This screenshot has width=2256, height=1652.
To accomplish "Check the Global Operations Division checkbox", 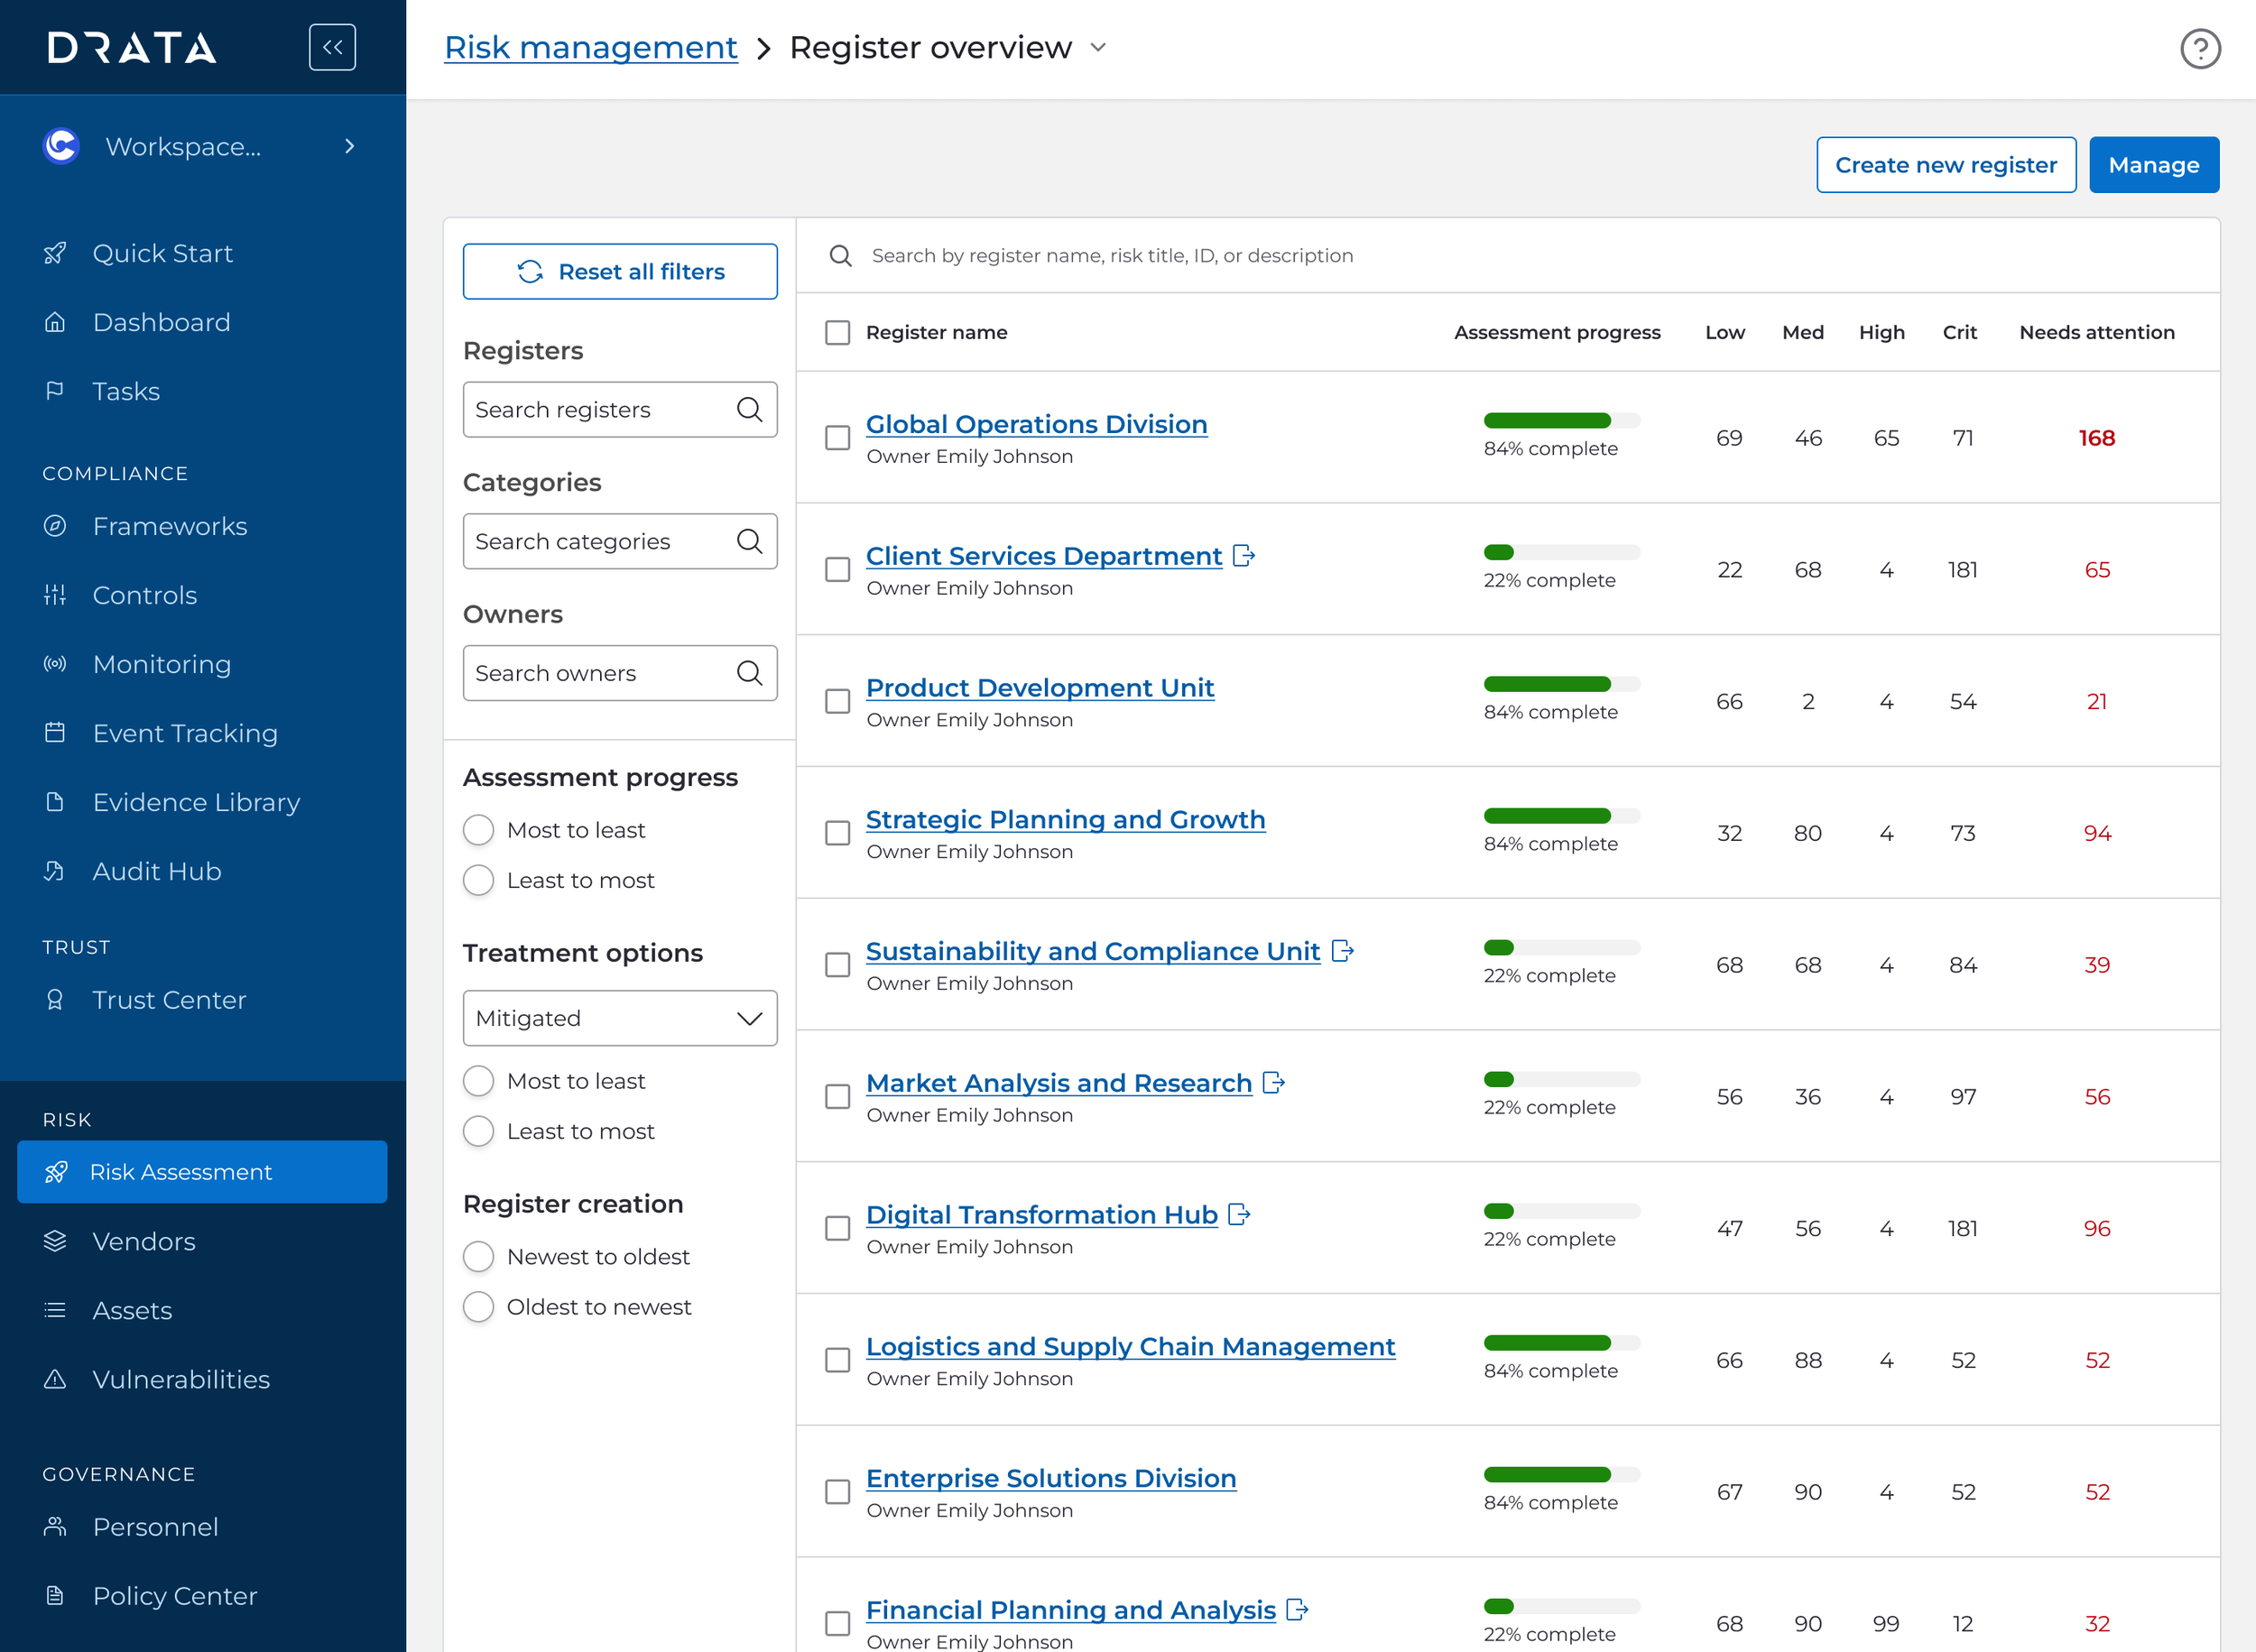I will [837, 438].
